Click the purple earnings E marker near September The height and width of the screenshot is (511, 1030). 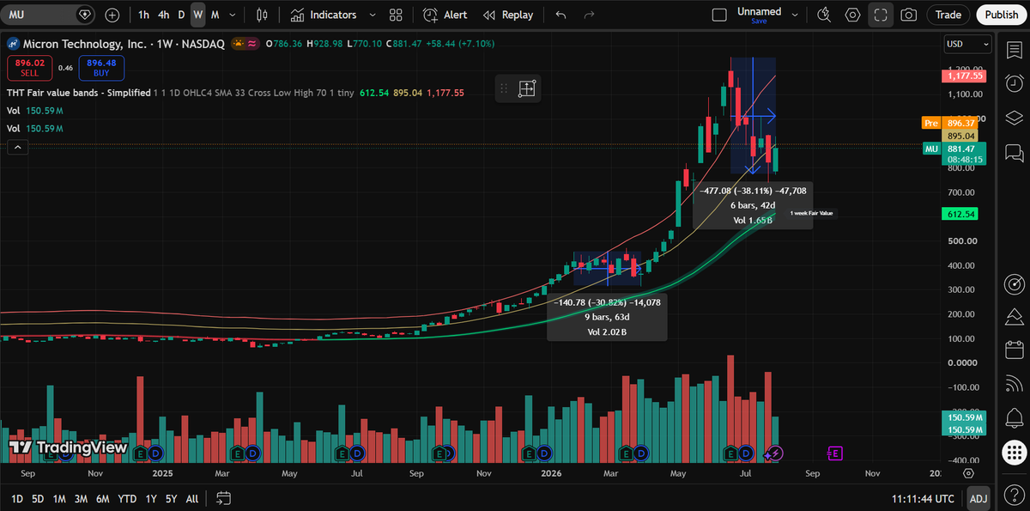click(x=834, y=453)
